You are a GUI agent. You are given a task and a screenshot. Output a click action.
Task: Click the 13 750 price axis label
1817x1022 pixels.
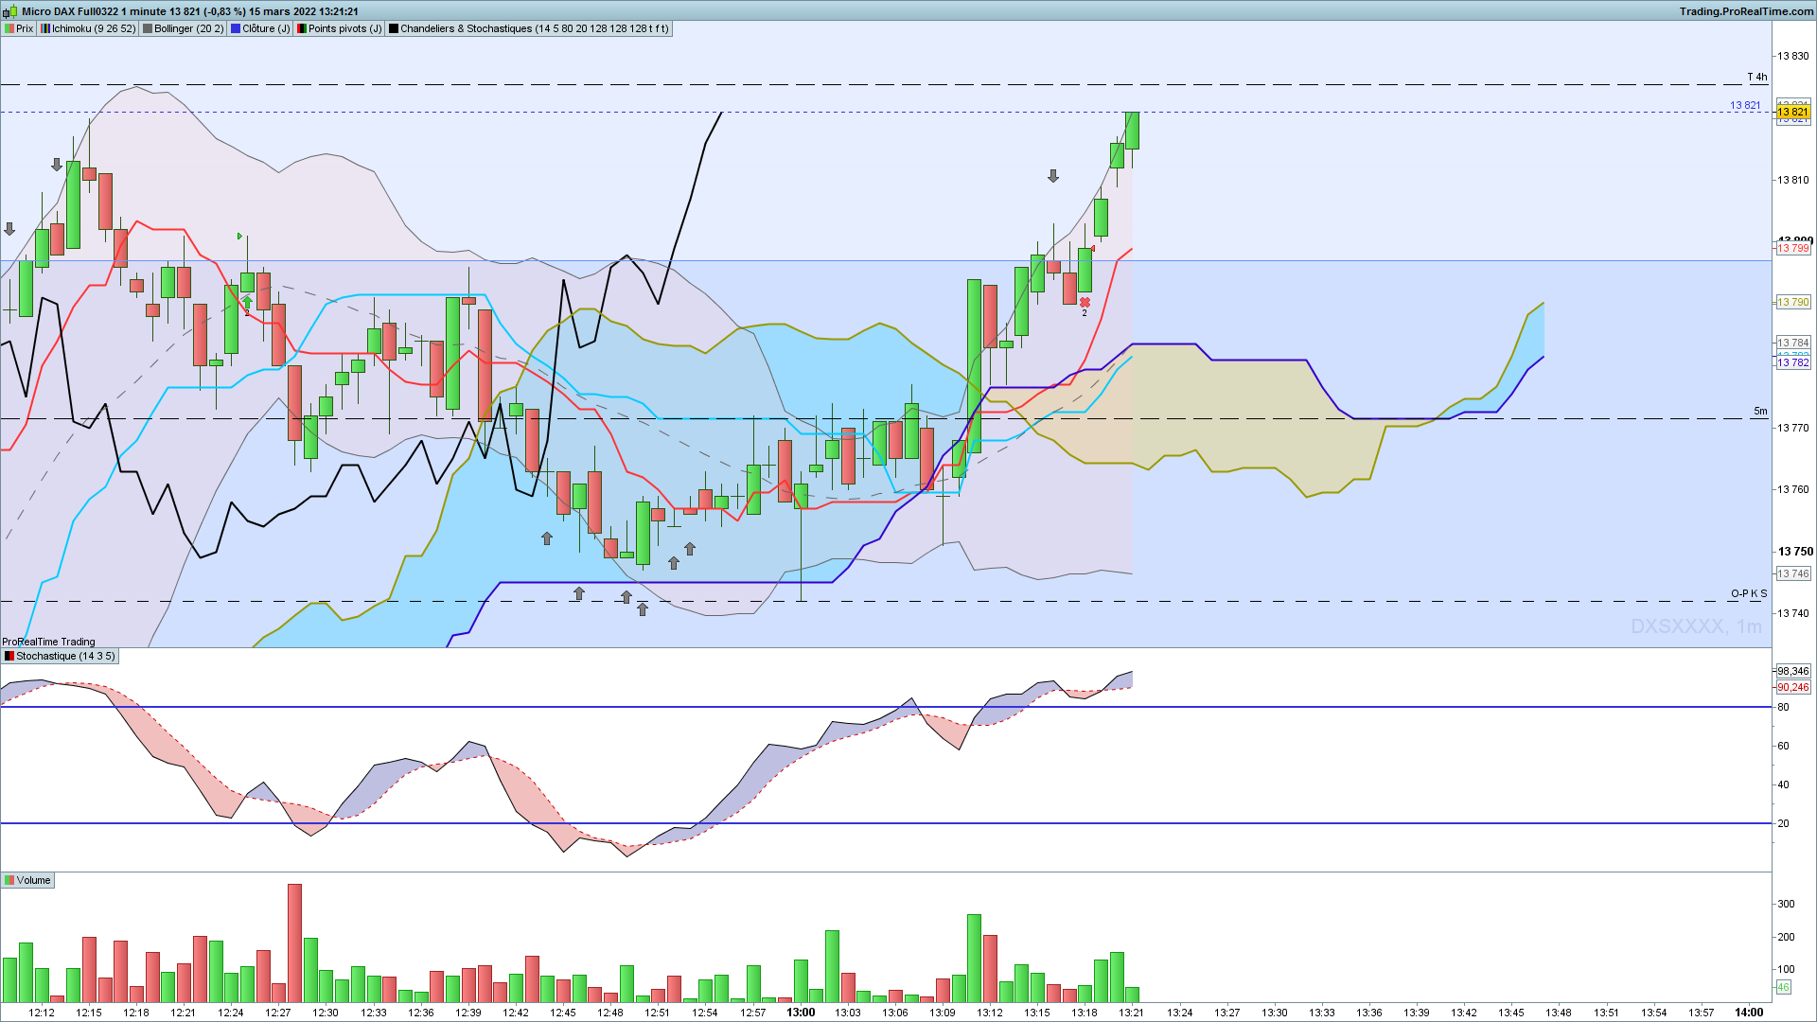[x=1795, y=552]
